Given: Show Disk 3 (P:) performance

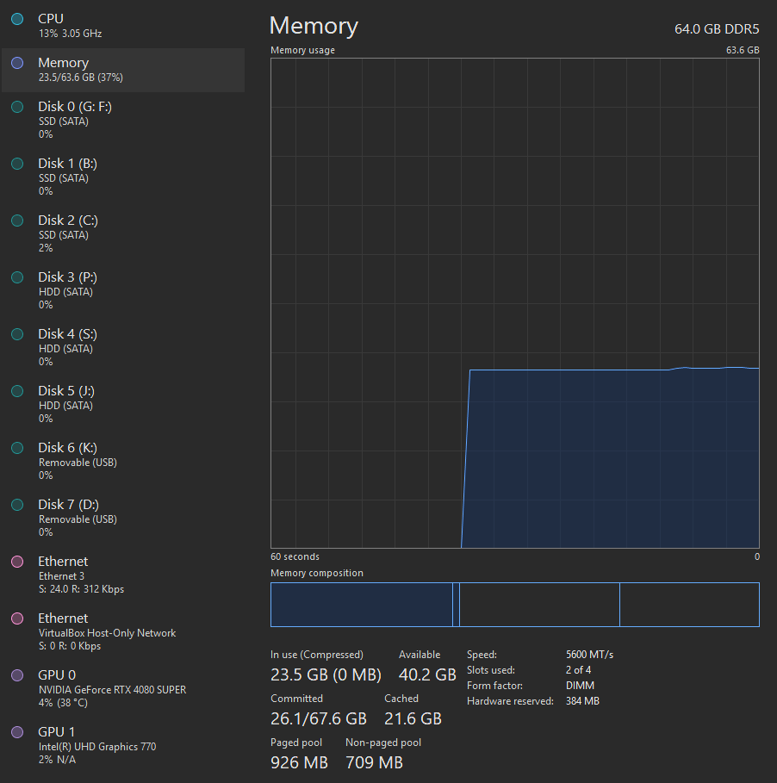Looking at the screenshot, I should coord(123,290).
